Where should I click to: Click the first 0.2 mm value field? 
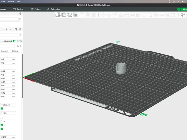click(x=8, y=59)
